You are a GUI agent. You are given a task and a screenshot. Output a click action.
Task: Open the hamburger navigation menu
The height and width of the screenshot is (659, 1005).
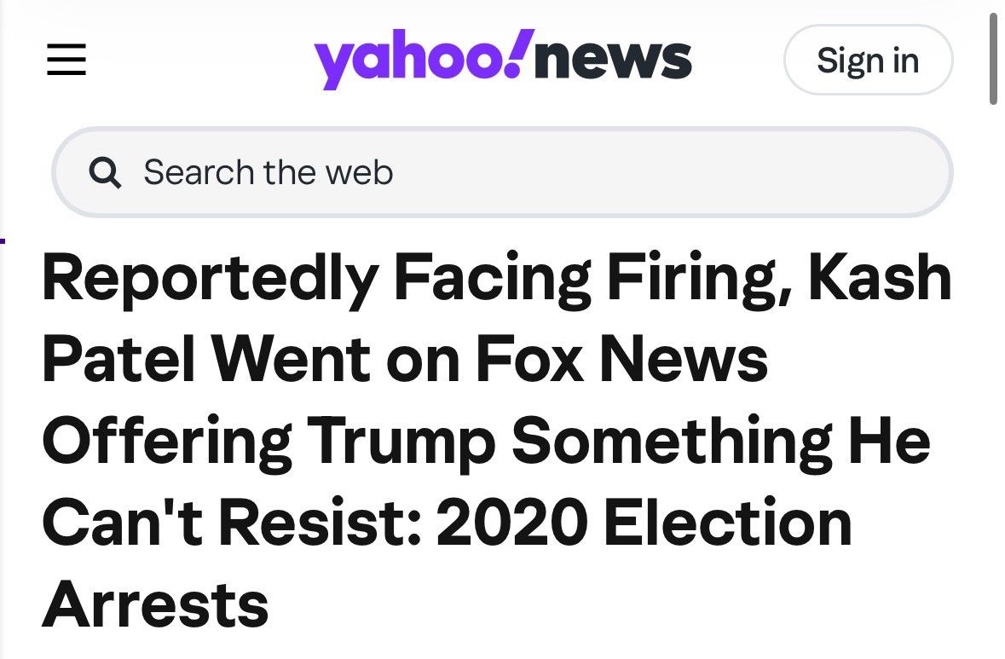pos(66,60)
